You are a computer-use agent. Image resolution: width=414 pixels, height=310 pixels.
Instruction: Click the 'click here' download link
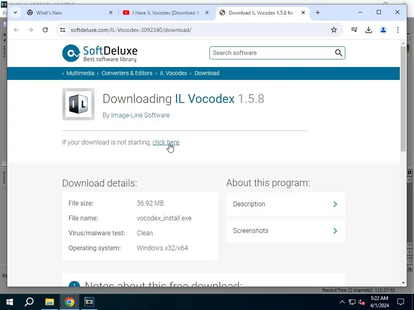point(166,142)
